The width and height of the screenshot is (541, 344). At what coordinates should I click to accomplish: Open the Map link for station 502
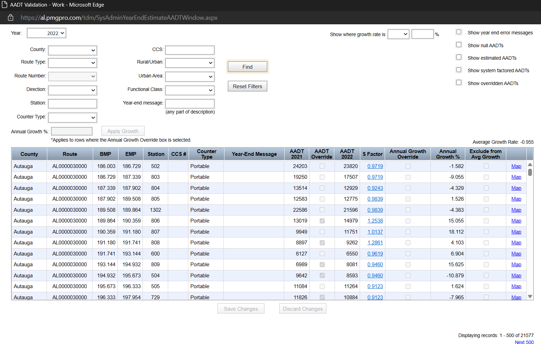pos(516,166)
